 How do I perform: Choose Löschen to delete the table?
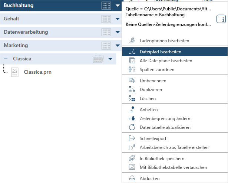point(148,99)
